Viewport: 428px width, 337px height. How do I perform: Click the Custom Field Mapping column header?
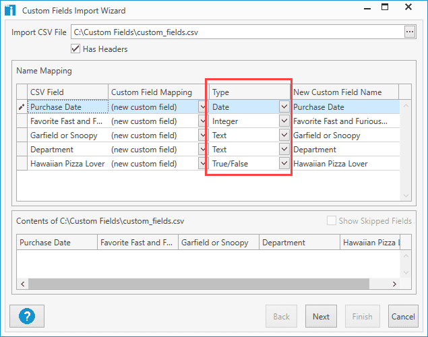tap(158, 92)
